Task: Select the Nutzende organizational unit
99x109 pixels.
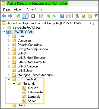Action: (29, 84)
